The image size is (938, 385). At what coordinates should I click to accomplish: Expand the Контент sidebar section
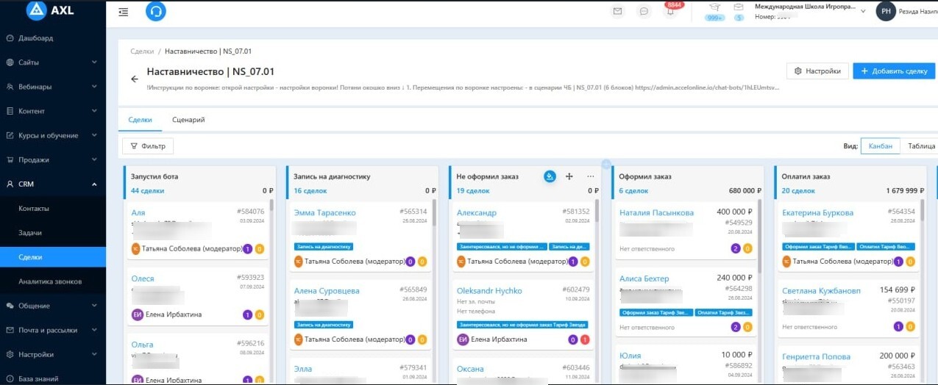[53, 111]
